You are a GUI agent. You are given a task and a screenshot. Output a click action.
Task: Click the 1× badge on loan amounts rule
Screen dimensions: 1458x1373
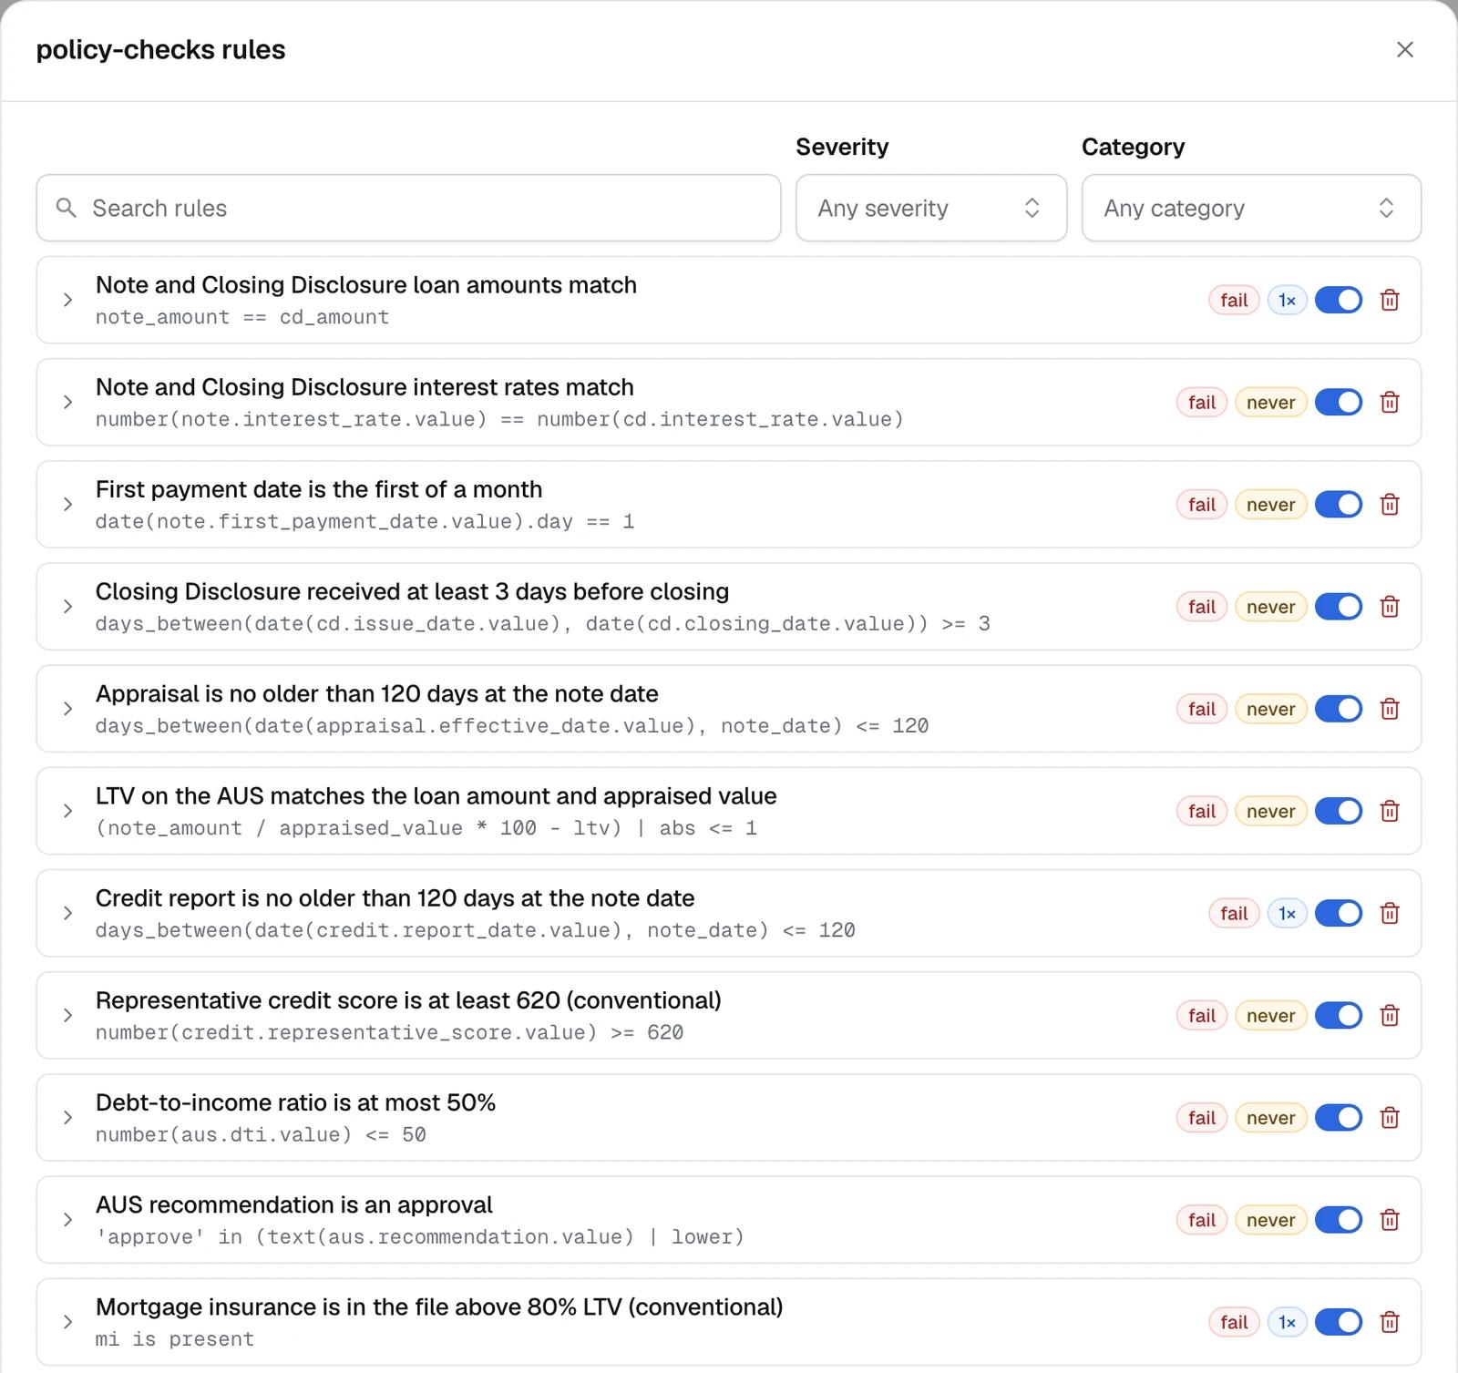[x=1287, y=300]
